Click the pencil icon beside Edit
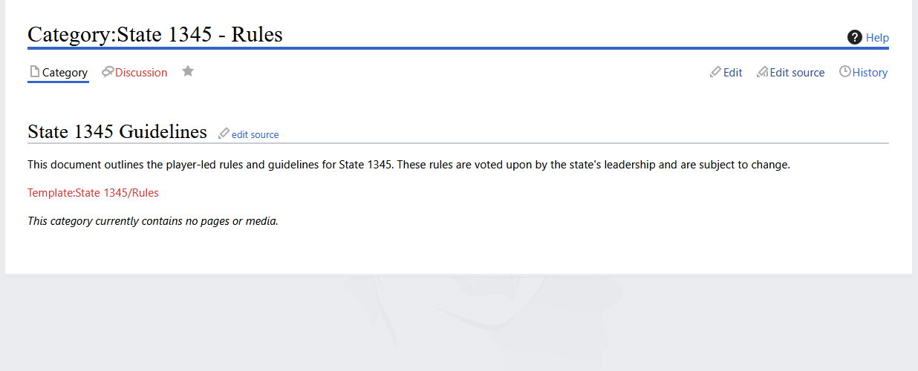 [715, 72]
